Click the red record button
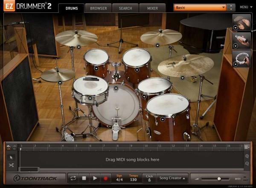256x188 pixels. [x=105, y=178]
